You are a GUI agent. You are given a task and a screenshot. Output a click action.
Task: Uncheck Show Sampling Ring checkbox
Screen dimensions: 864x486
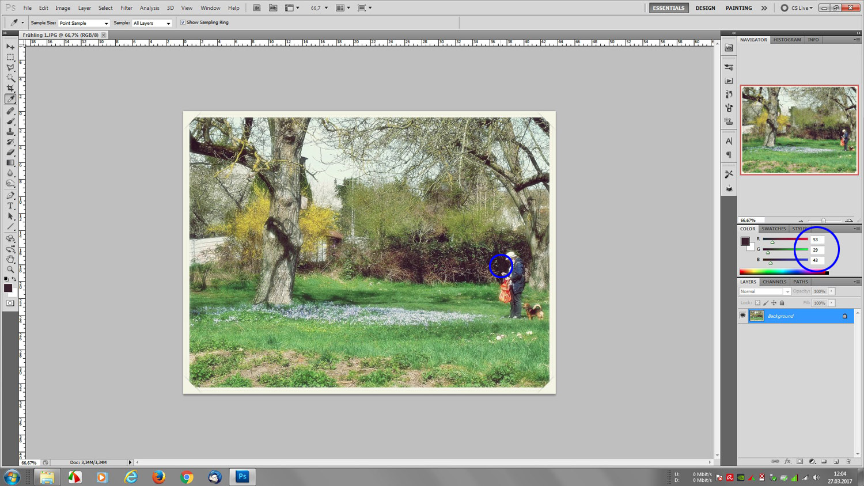coord(183,22)
